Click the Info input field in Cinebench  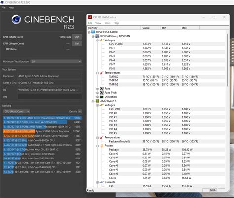(50, 97)
